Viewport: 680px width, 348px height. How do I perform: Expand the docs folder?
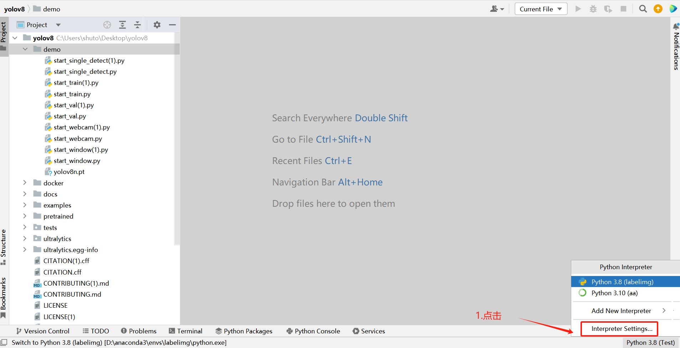tap(25, 194)
